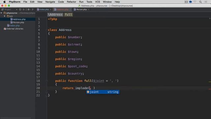
Task: Click the Project panel horizontal scrollbar
Action: point(15,118)
